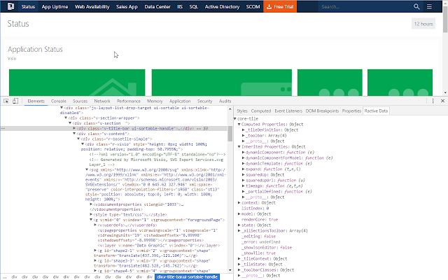
Task: Click the SquaredUp logo icon
Action: point(10,6)
